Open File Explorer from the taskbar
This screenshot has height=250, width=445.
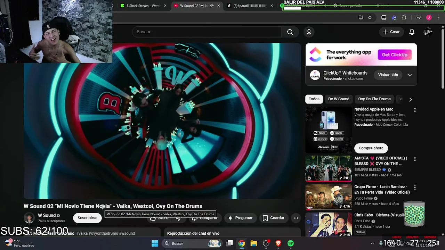click(x=254, y=243)
